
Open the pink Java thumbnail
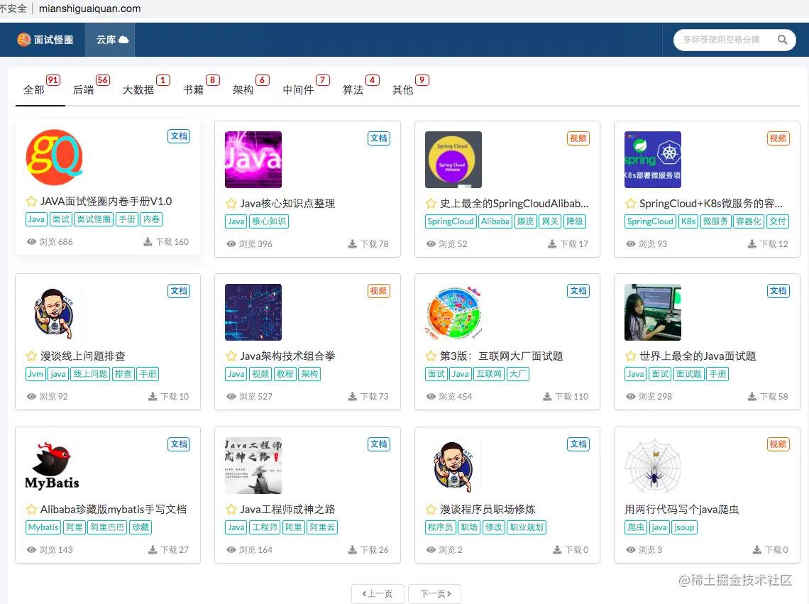[253, 160]
